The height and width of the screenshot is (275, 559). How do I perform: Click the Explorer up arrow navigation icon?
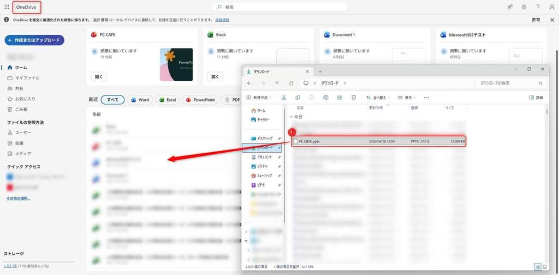point(277,83)
